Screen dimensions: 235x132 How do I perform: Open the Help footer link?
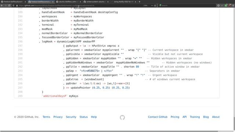tap(94, 117)
